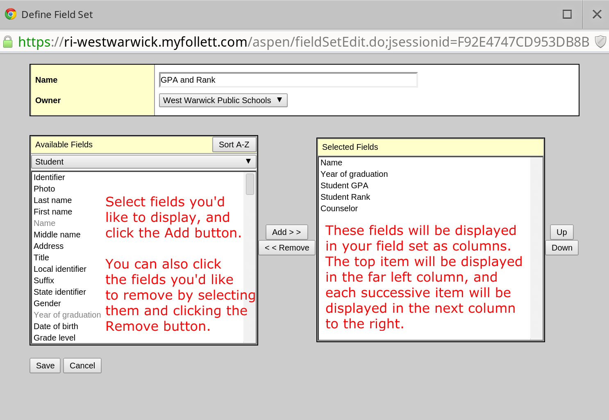Image resolution: width=609 pixels, height=420 pixels.
Task: Maximize the Define Field Set window
Action: click(x=567, y=14)
